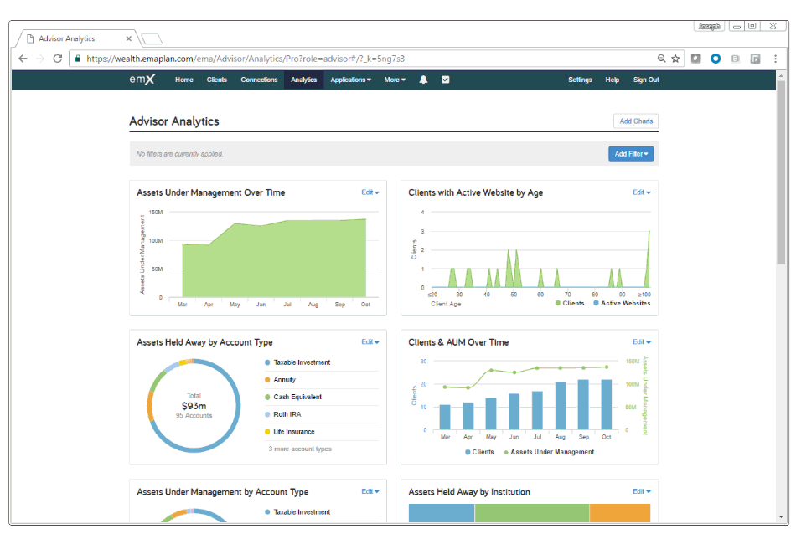
Task: Expand the More dropdown menu
Action: pyautogui.click(x=395, y=80)
